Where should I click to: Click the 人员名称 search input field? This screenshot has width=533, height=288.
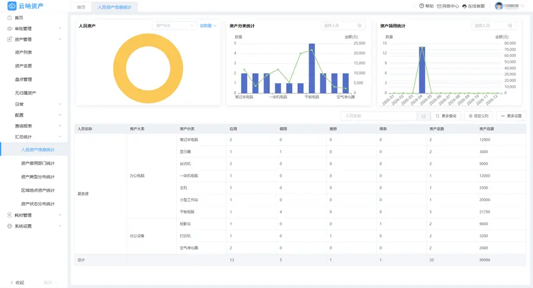point(378,116)
